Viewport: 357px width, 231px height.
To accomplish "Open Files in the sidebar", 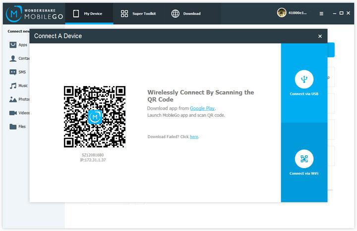I will point(17,127).
